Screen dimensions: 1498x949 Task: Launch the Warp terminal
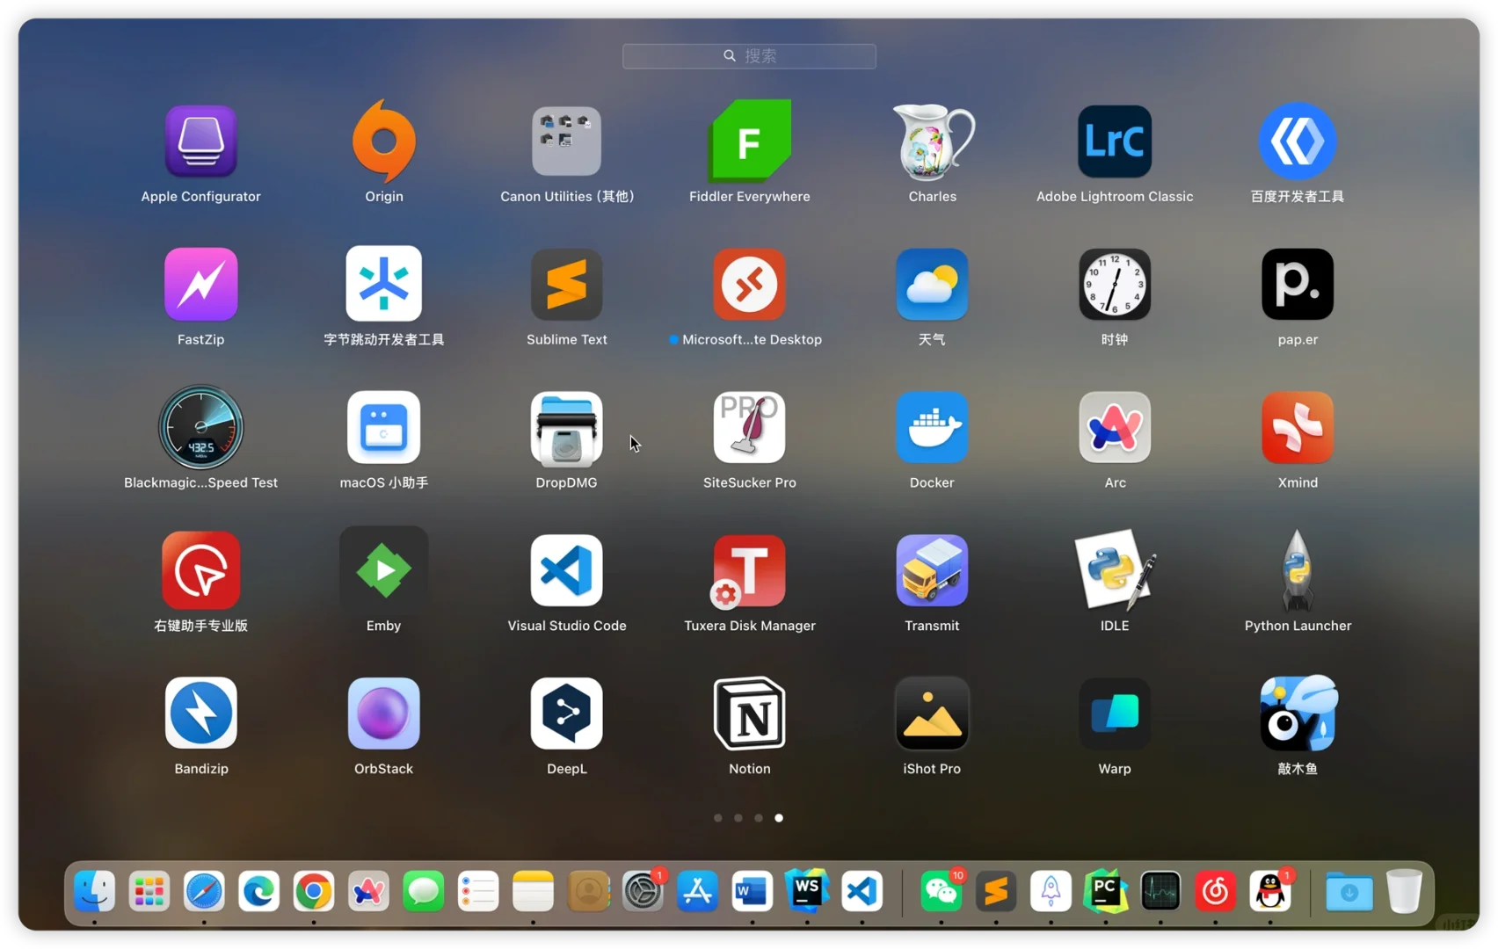coord(1115,714)
